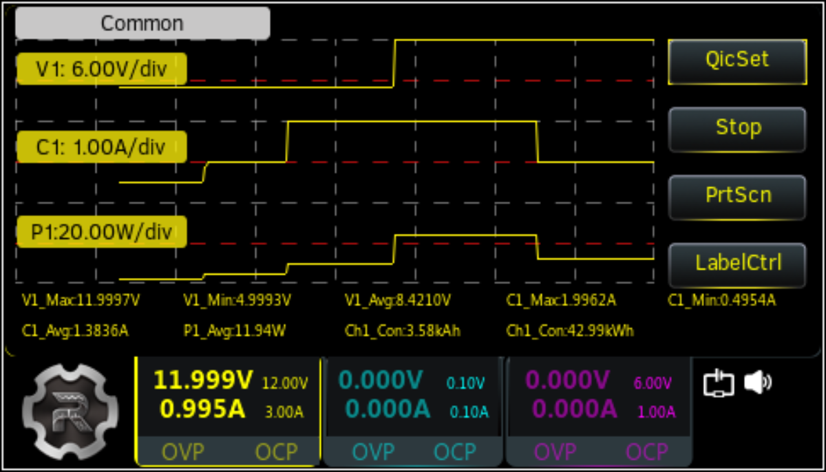The width and height of the screenshot is (826, 472).
Task: Toggle the V1: 6.00V/div voltage label
Action: 102,69
